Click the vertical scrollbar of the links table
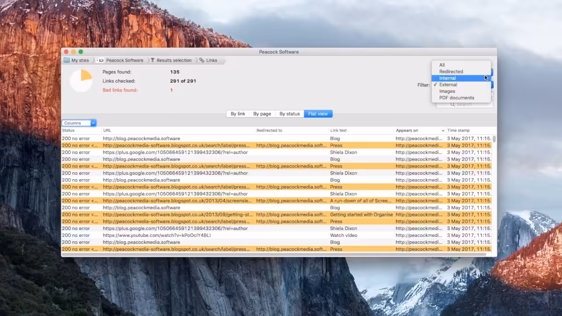 tap(494, 140)
